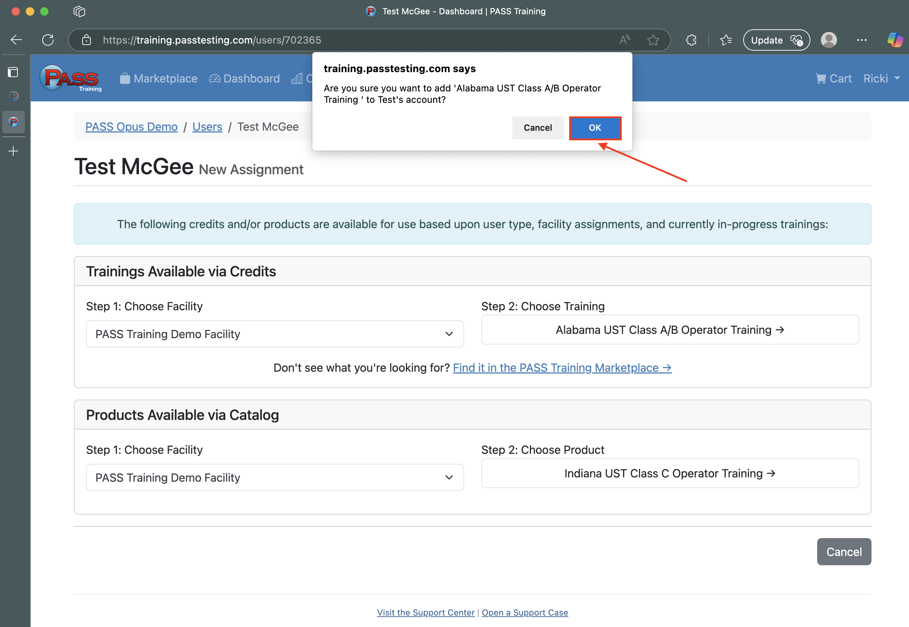Image resolution: width=909 pixels, height=627 pixels.
Task: Click the browser back arrow
Action: click(16, 40)
